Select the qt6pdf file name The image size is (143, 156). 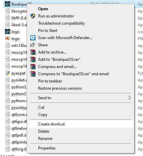click(x=19, y=135)
